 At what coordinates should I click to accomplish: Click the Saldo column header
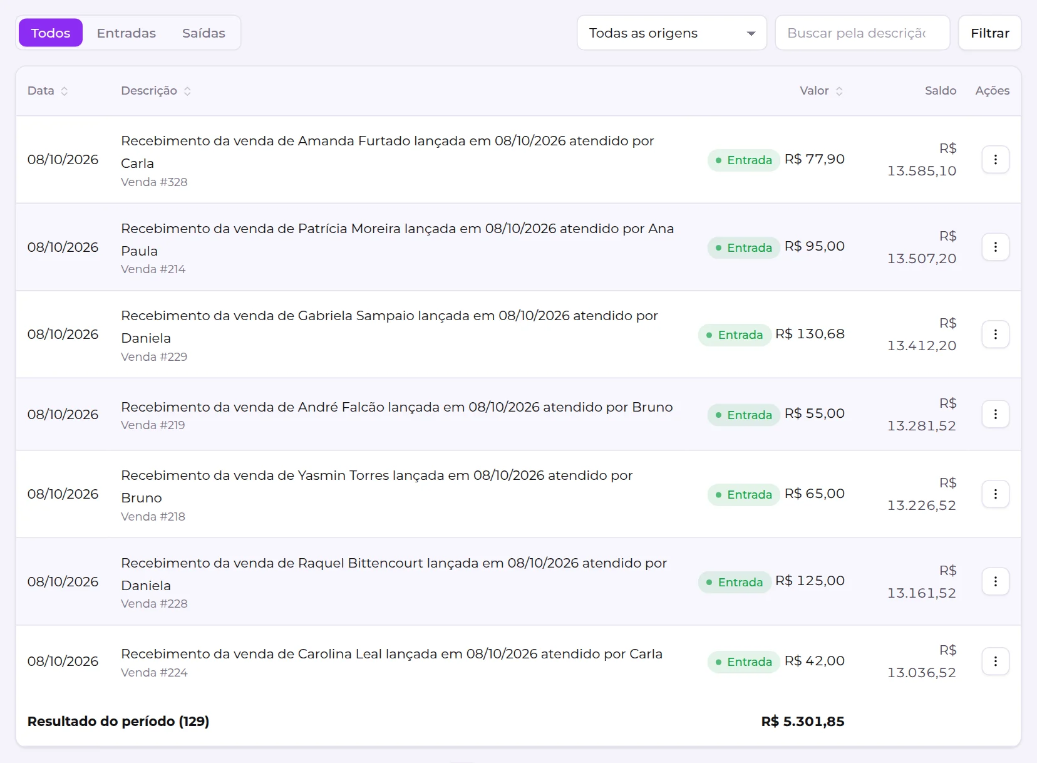coord(941,91)
